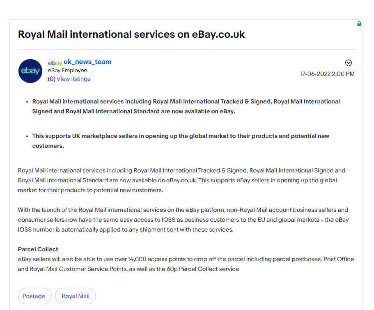Click the paragraph starting "Royal Mail international services including"
The height and width of the screenshot is (310, 374).
point(182,180)
